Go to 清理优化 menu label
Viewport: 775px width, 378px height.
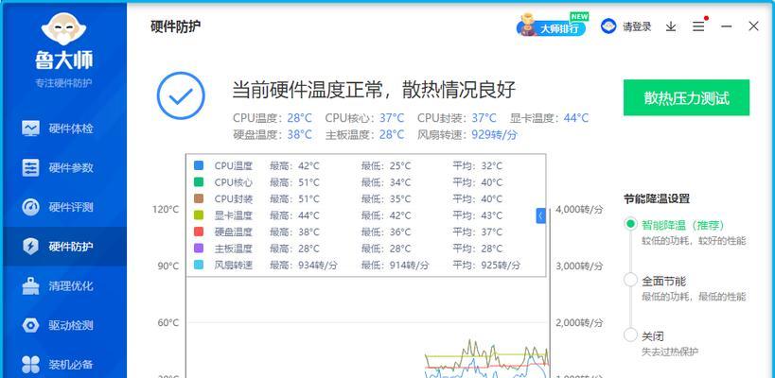pos(71,285)
